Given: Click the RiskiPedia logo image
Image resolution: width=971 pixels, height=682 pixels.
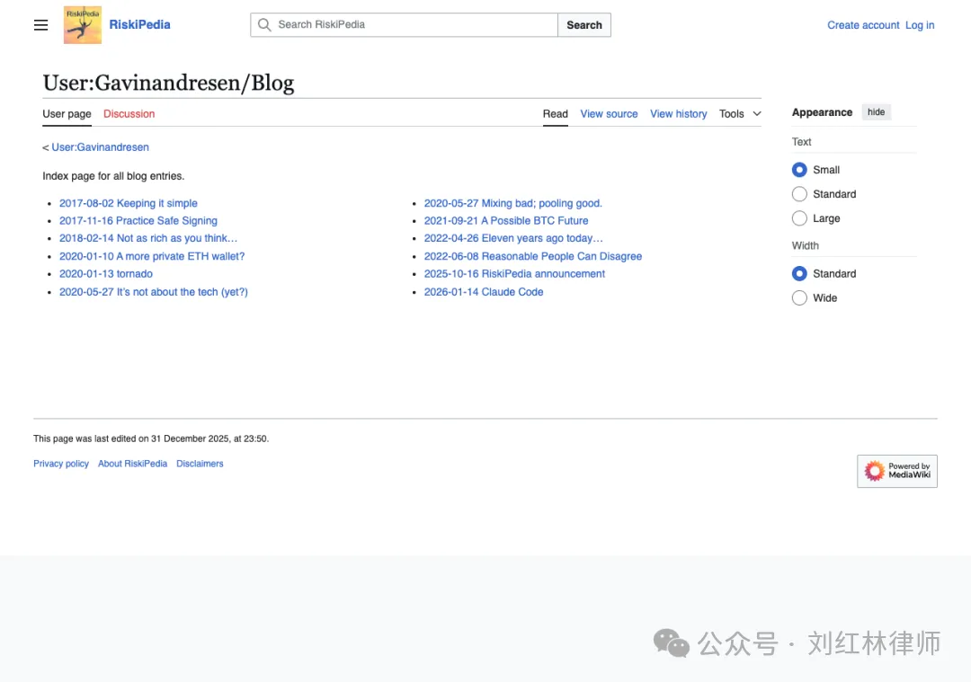Looking at the screenshot, I should [83, 25].
